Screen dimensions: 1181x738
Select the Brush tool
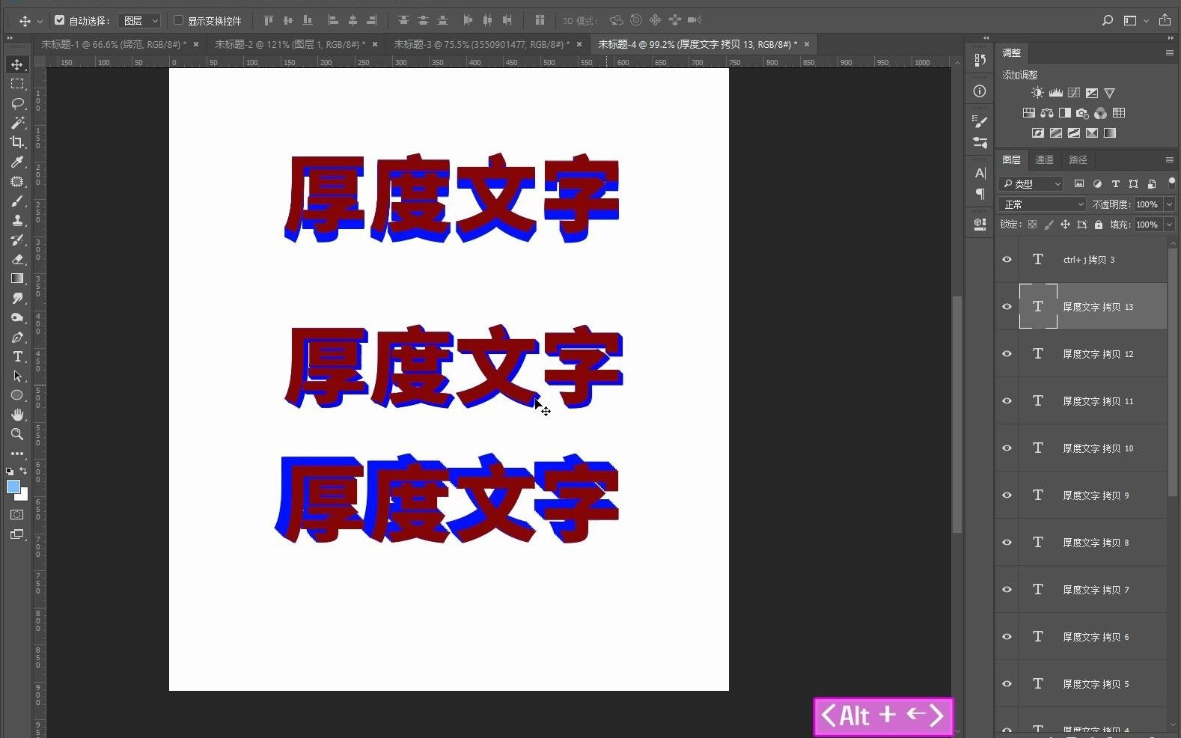17,201
